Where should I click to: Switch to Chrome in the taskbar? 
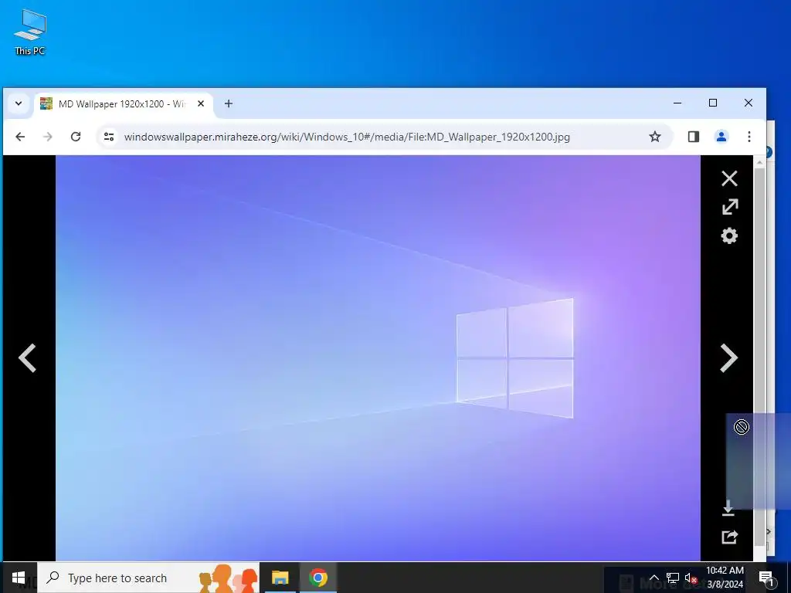tap(318, 578)
